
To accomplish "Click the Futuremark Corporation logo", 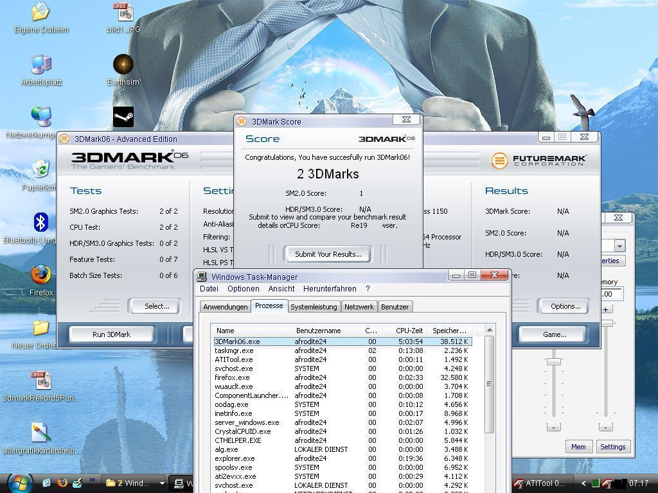I will 539,160.
